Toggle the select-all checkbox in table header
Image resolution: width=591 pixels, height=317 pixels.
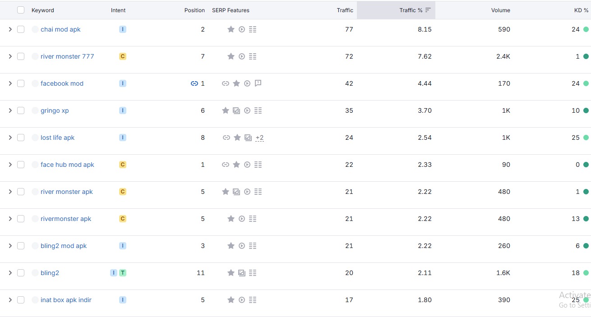(21, 10)
